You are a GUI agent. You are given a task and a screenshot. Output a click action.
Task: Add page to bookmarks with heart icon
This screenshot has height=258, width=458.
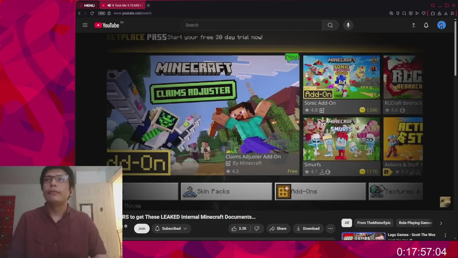424,13
